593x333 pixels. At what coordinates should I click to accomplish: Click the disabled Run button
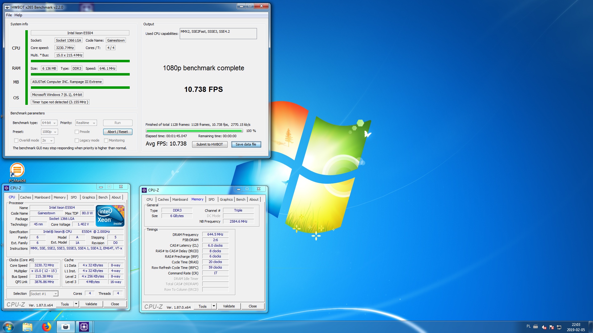tap(118, 123)
